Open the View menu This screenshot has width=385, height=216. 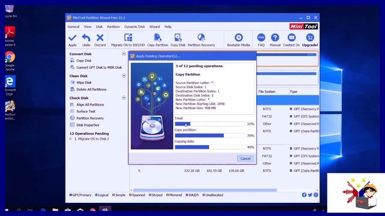[x=87, y=26]
